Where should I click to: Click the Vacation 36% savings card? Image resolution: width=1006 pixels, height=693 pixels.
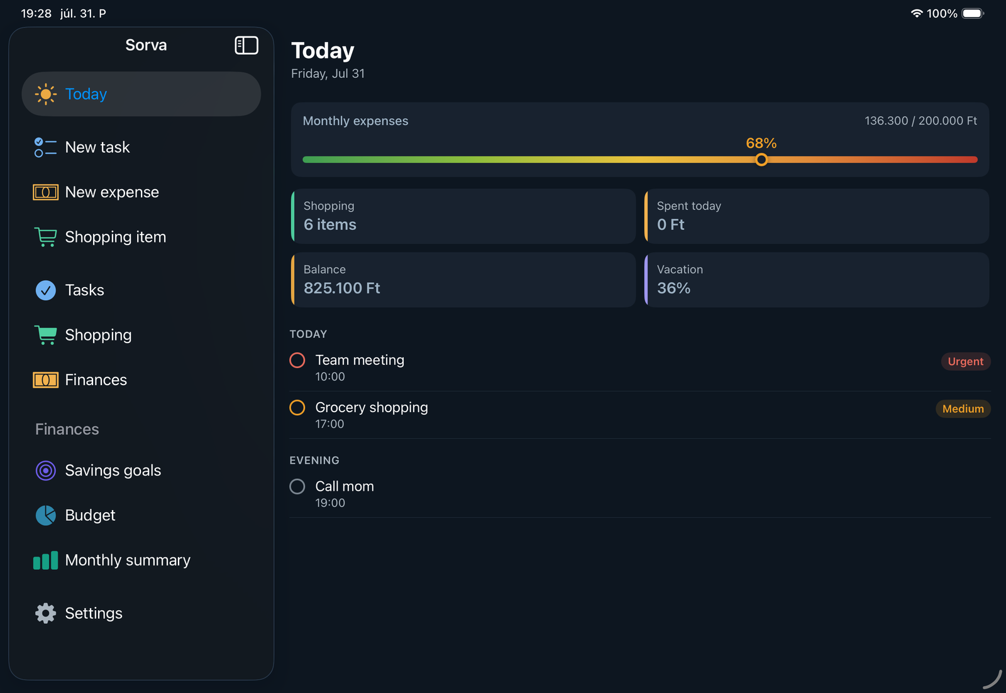[x=817, y=280]
